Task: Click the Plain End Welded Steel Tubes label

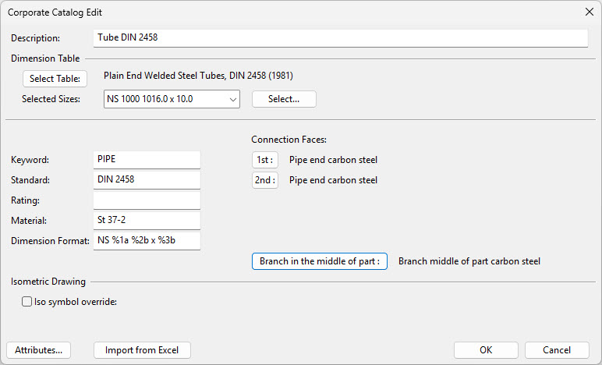Action: click(198, 76)
